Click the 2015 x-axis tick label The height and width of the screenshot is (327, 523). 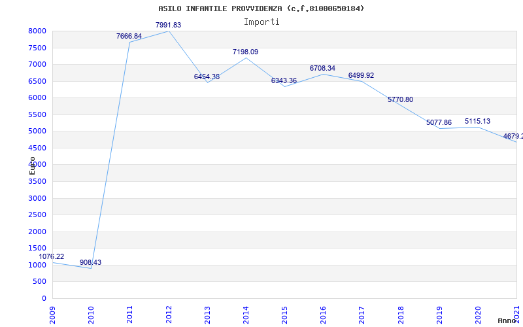pyautogui.click(x=285, y=315)
